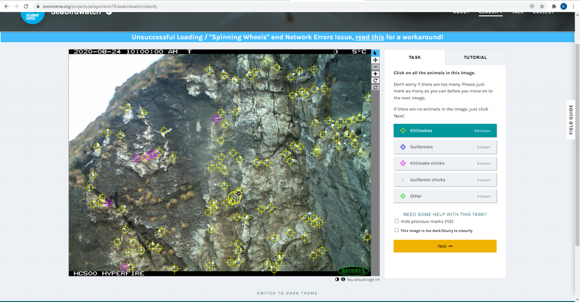The width and height of the screenshot is (580, 302).
Task: Click the '106 drawn' count text
Action: [x=482, y=131]
